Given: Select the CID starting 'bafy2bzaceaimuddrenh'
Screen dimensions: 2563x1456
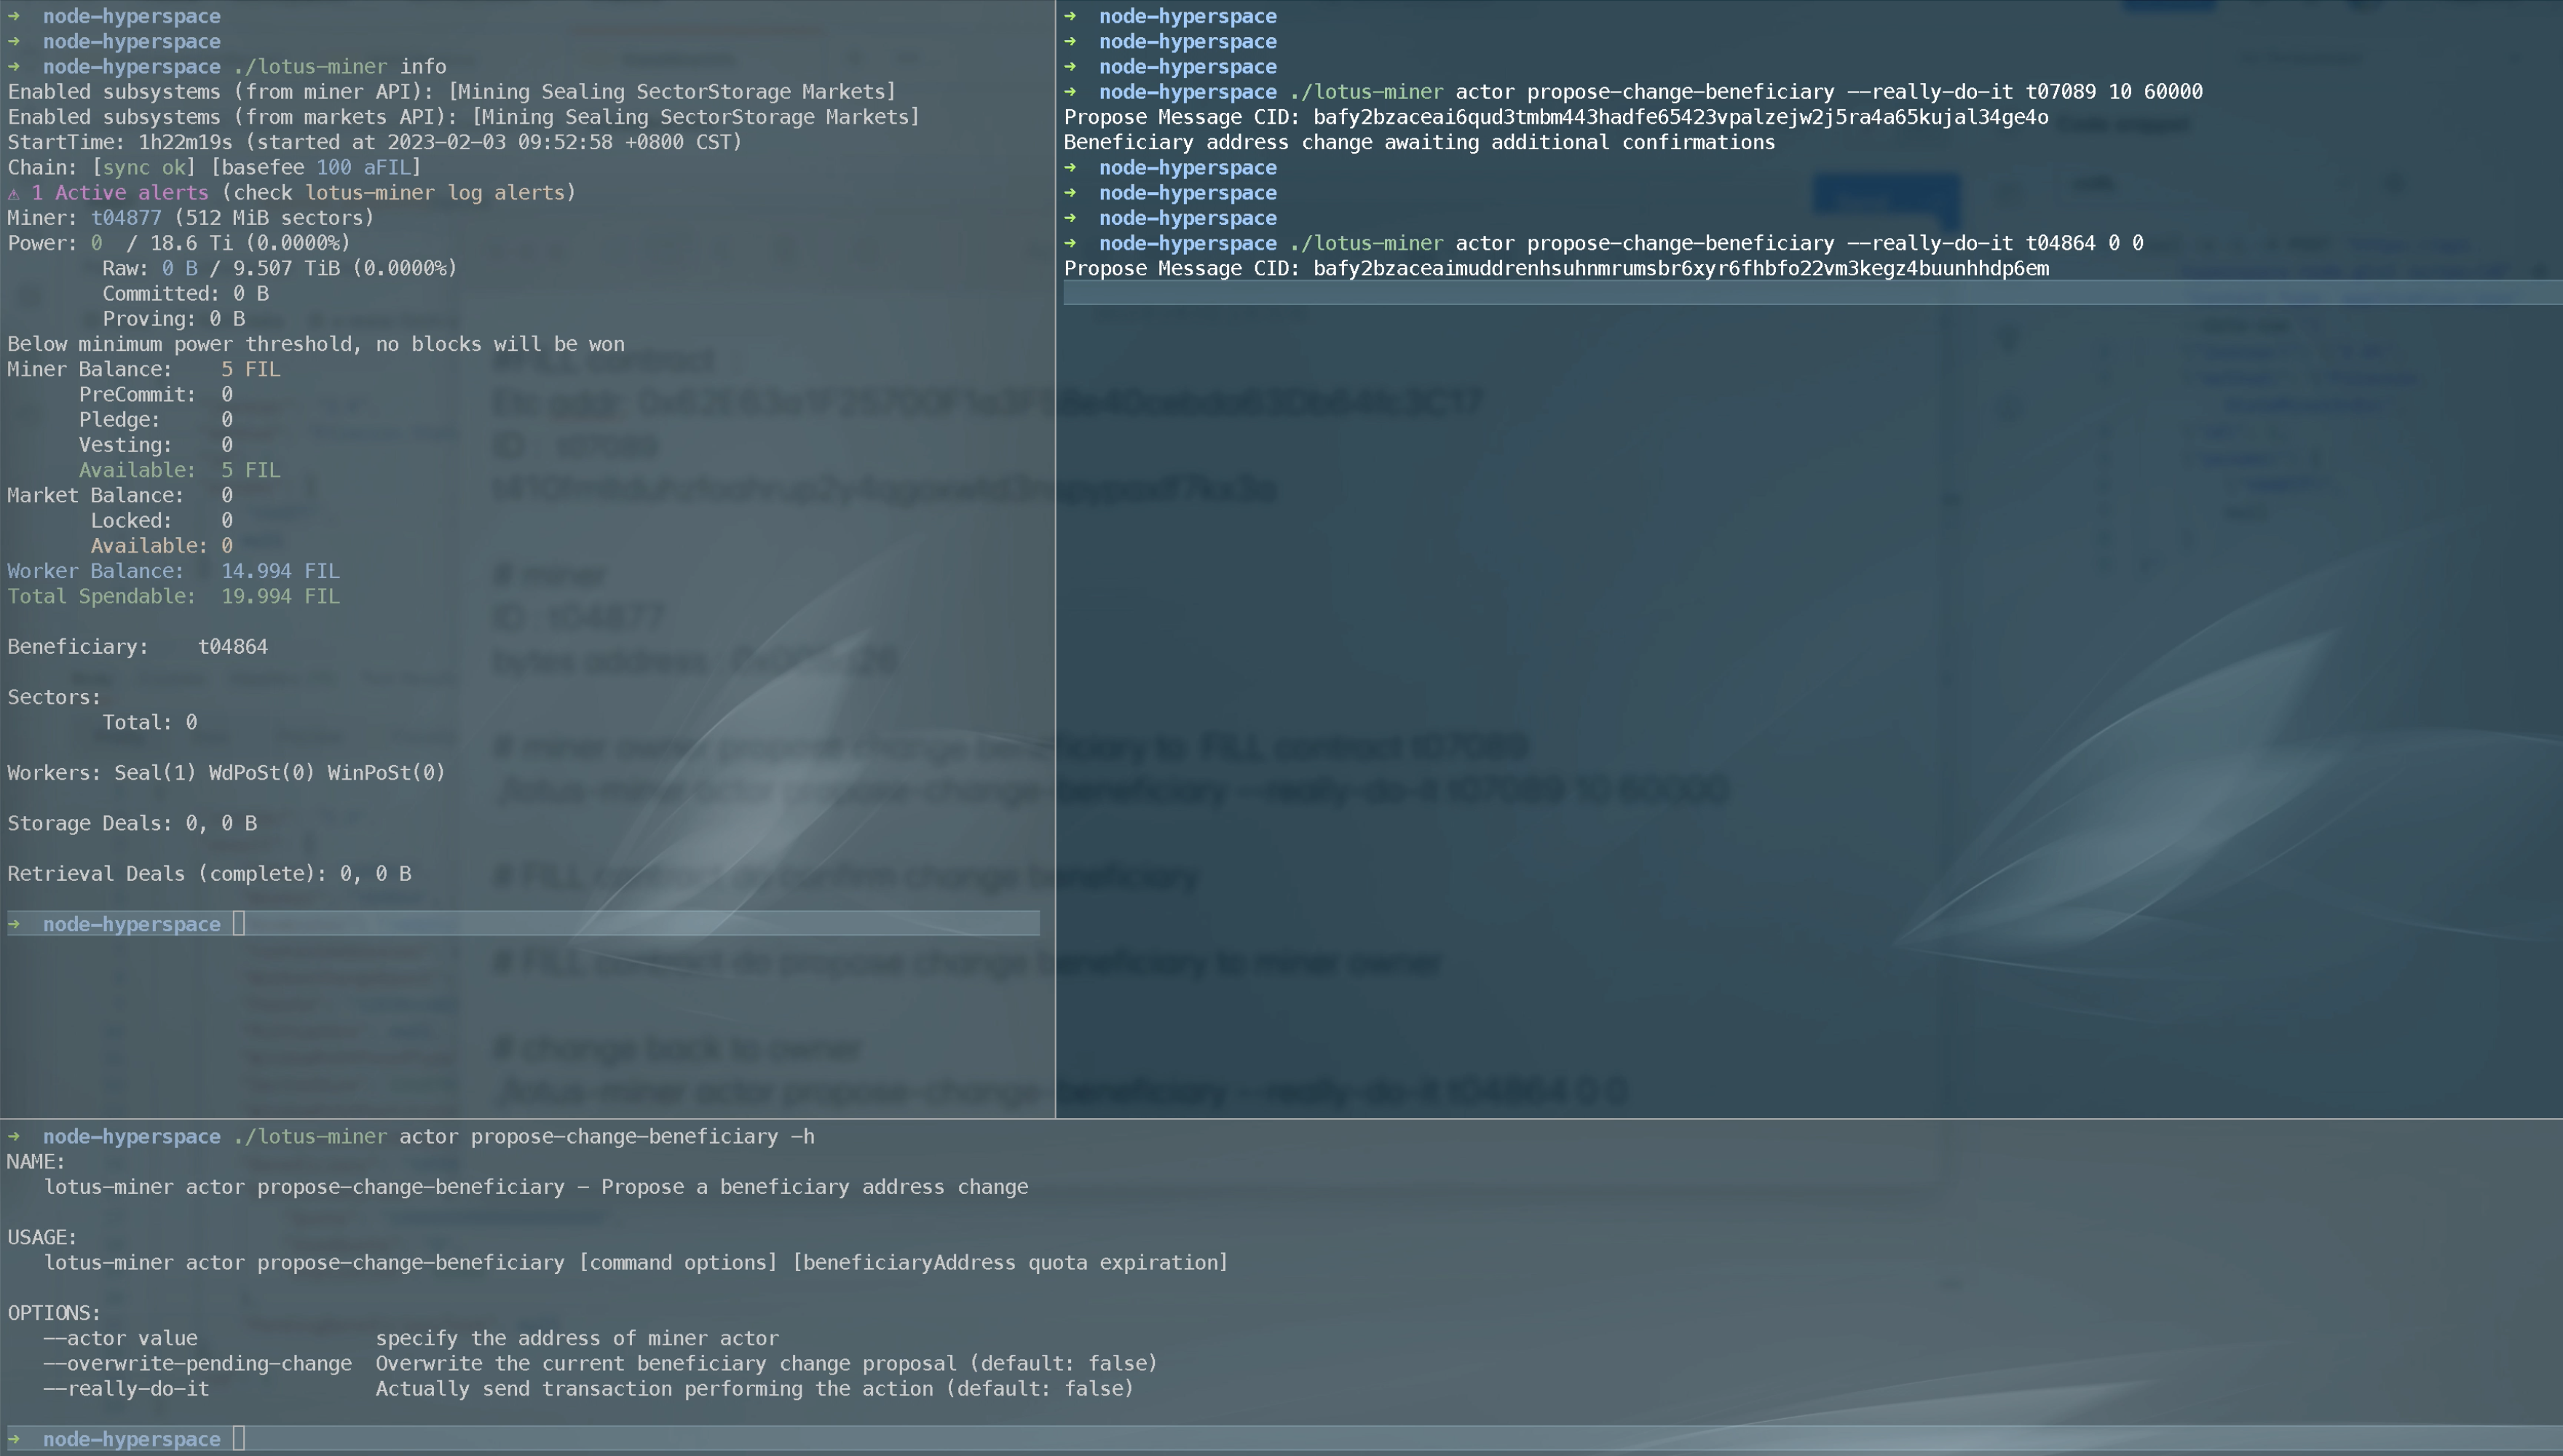Looking at the screenshot, I should point(1681,268).
